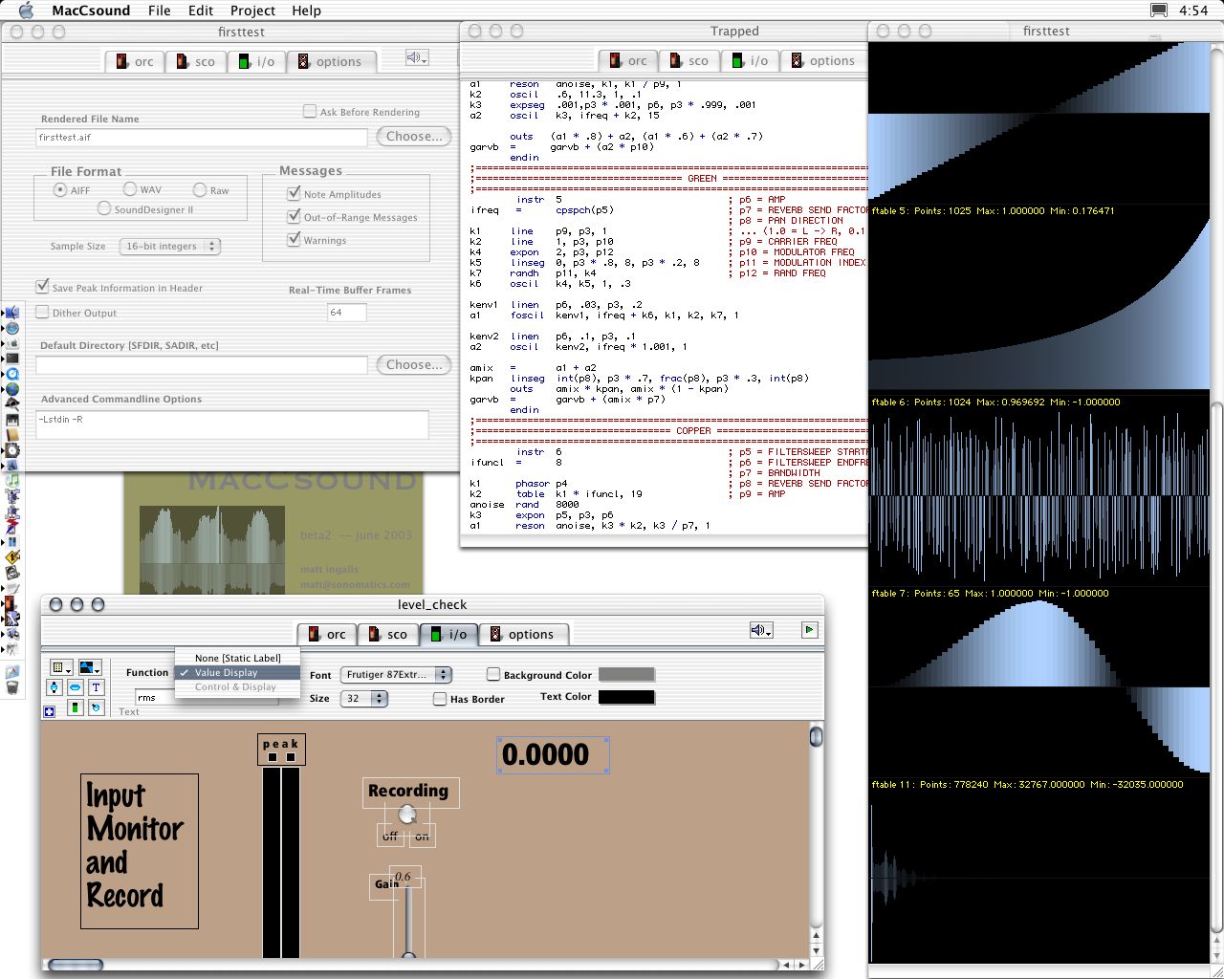The width and height of the screenshot is (1224, 979).
Task: Click Real-Time Buffer Frames field
Action: click(347, 312)
